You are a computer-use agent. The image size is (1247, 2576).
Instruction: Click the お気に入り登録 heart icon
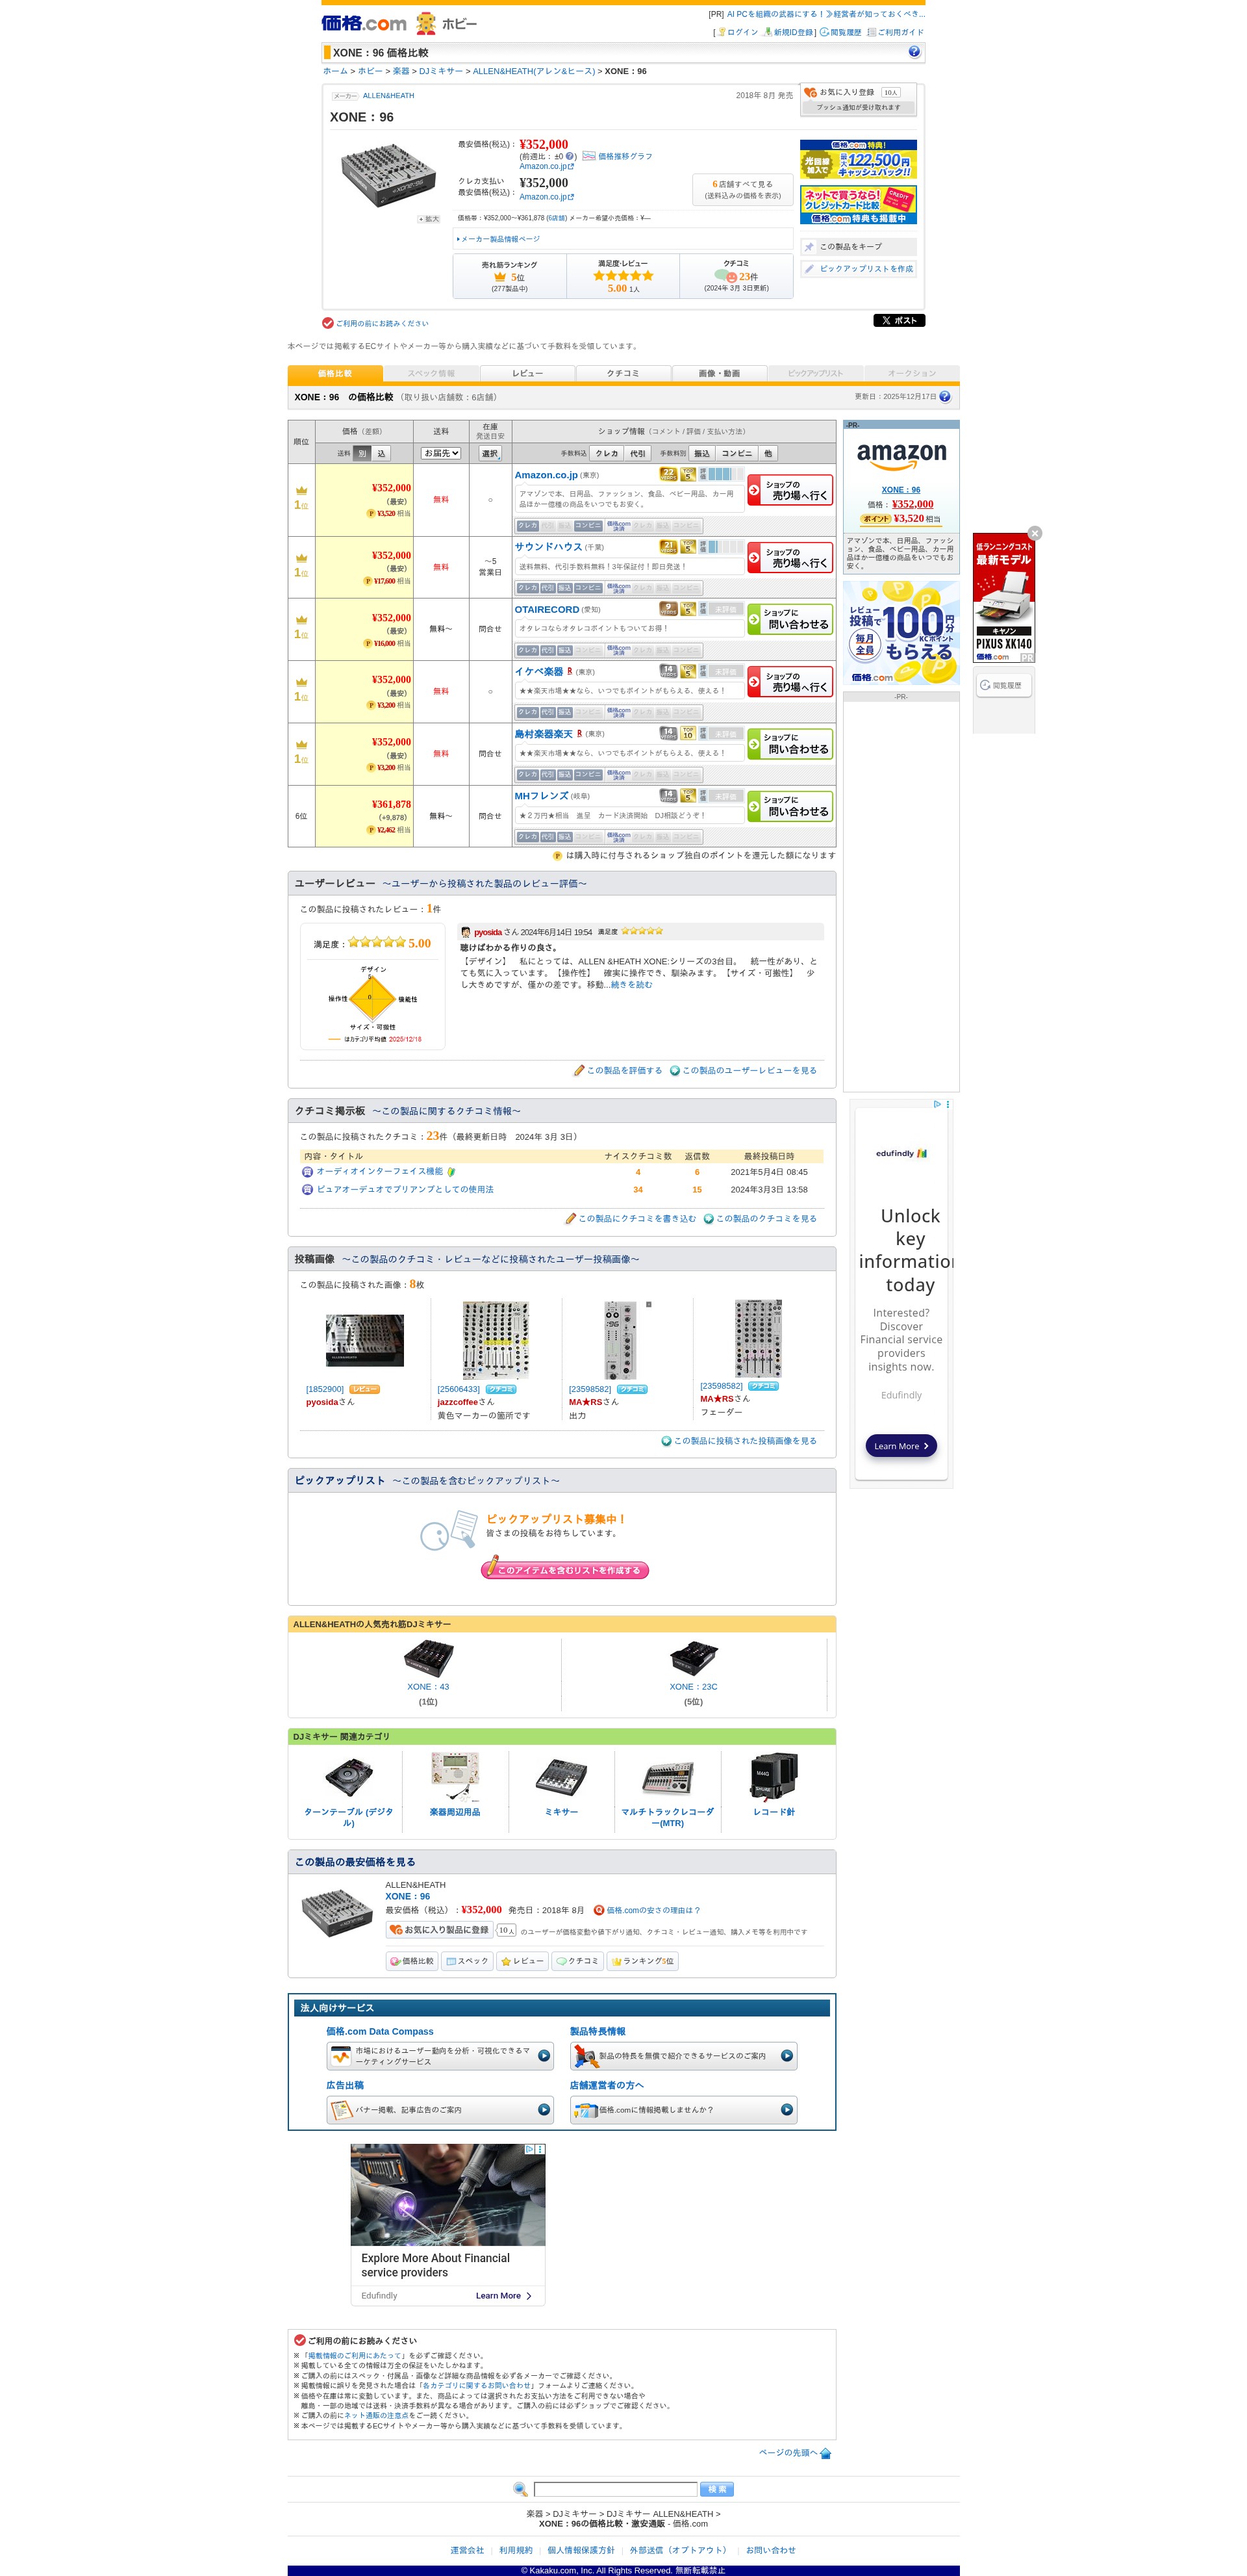811,92
